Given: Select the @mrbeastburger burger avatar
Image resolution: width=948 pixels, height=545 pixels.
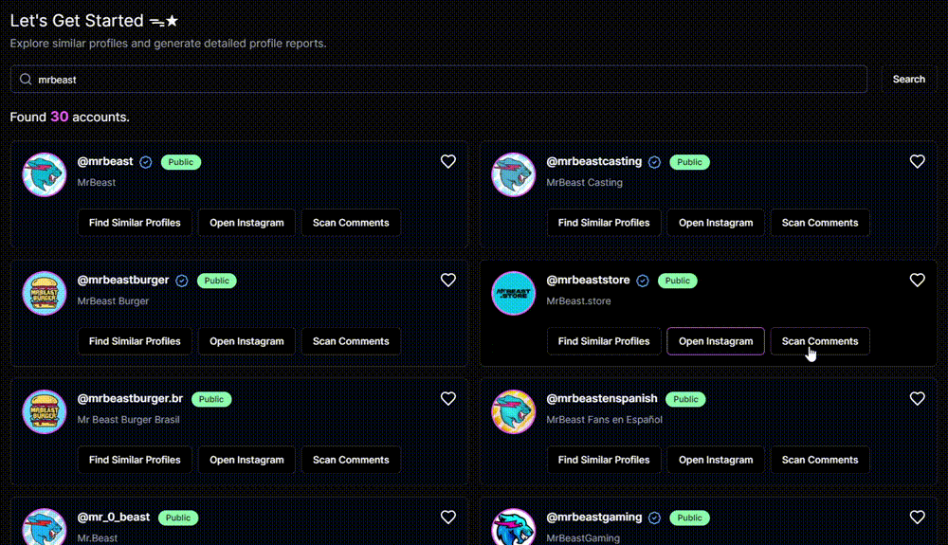Looking at the screenshot, I should pos(45,293).
